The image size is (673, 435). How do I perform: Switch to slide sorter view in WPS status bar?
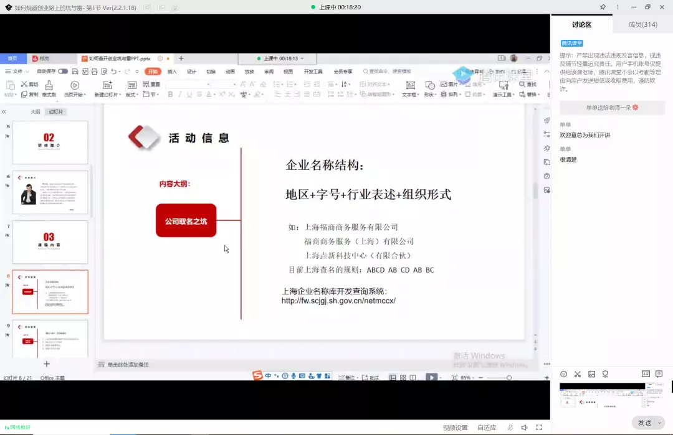click(x=403, y=378)
